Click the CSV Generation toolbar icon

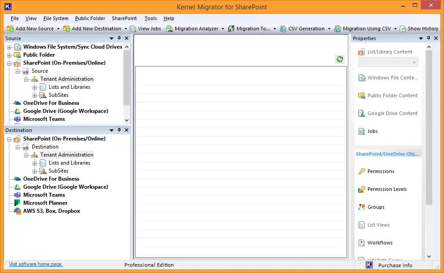click(x=283, y=29)
